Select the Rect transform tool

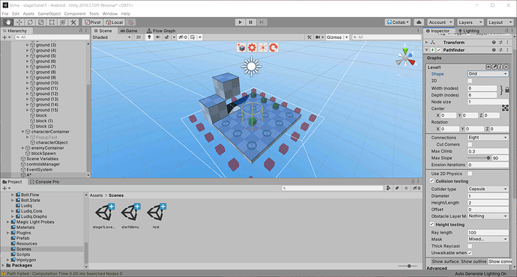tap(52, 22)
